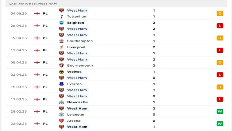Click the Tottenham club crest icon
Image resolution: width=232 pixels, height=131 pixels.
point(61,17)
